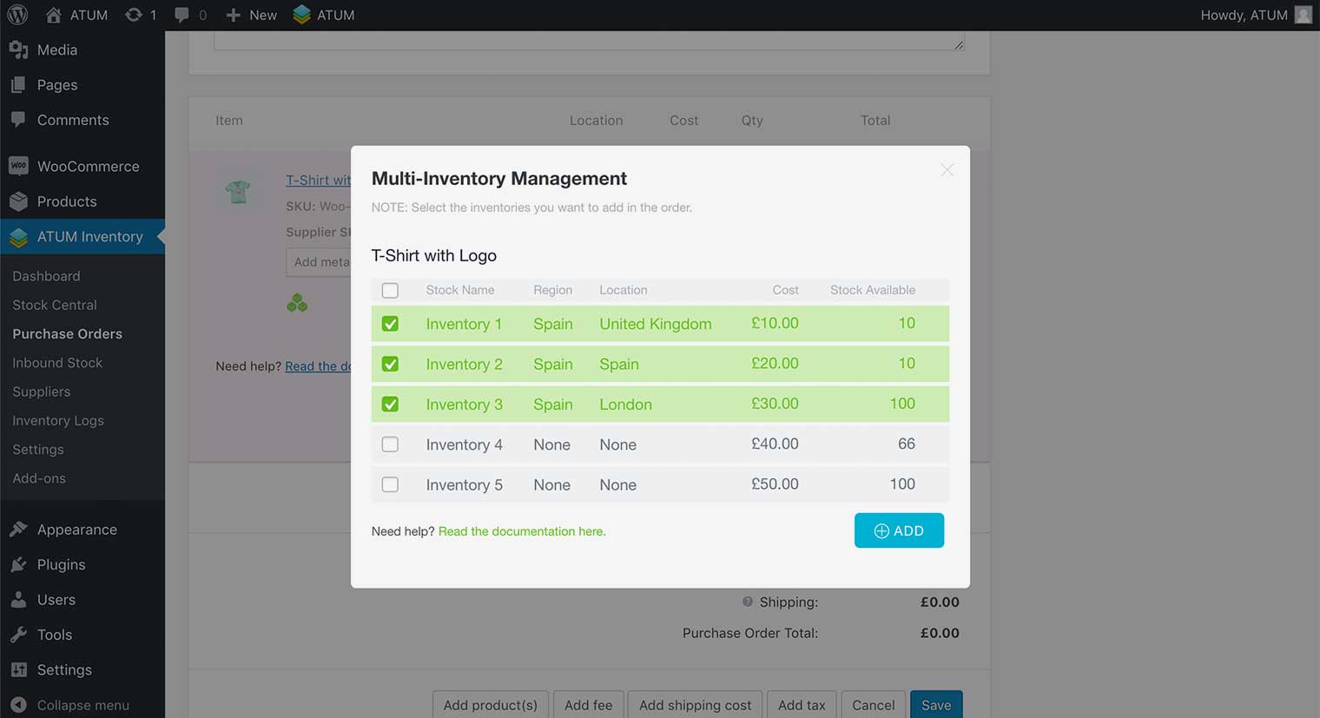Open the New content menu

coord(252,15)
